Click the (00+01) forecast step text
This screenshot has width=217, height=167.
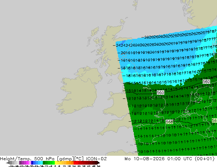pos(205,159)
